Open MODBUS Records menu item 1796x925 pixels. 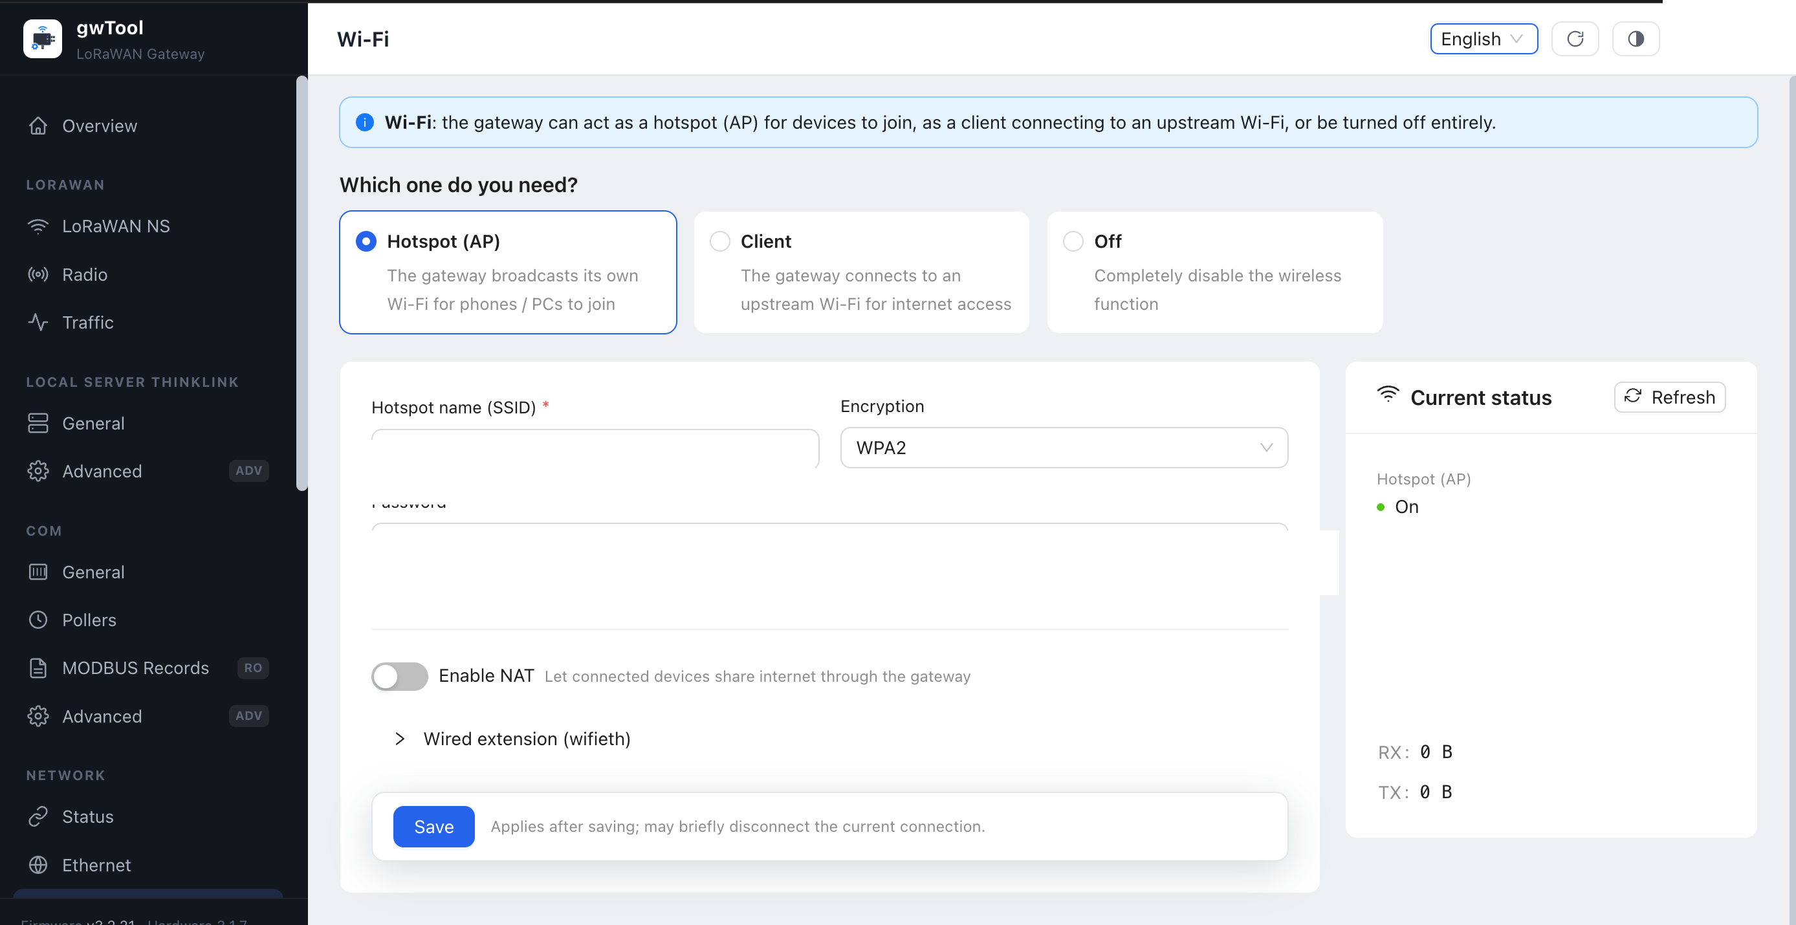pos(148,668)
